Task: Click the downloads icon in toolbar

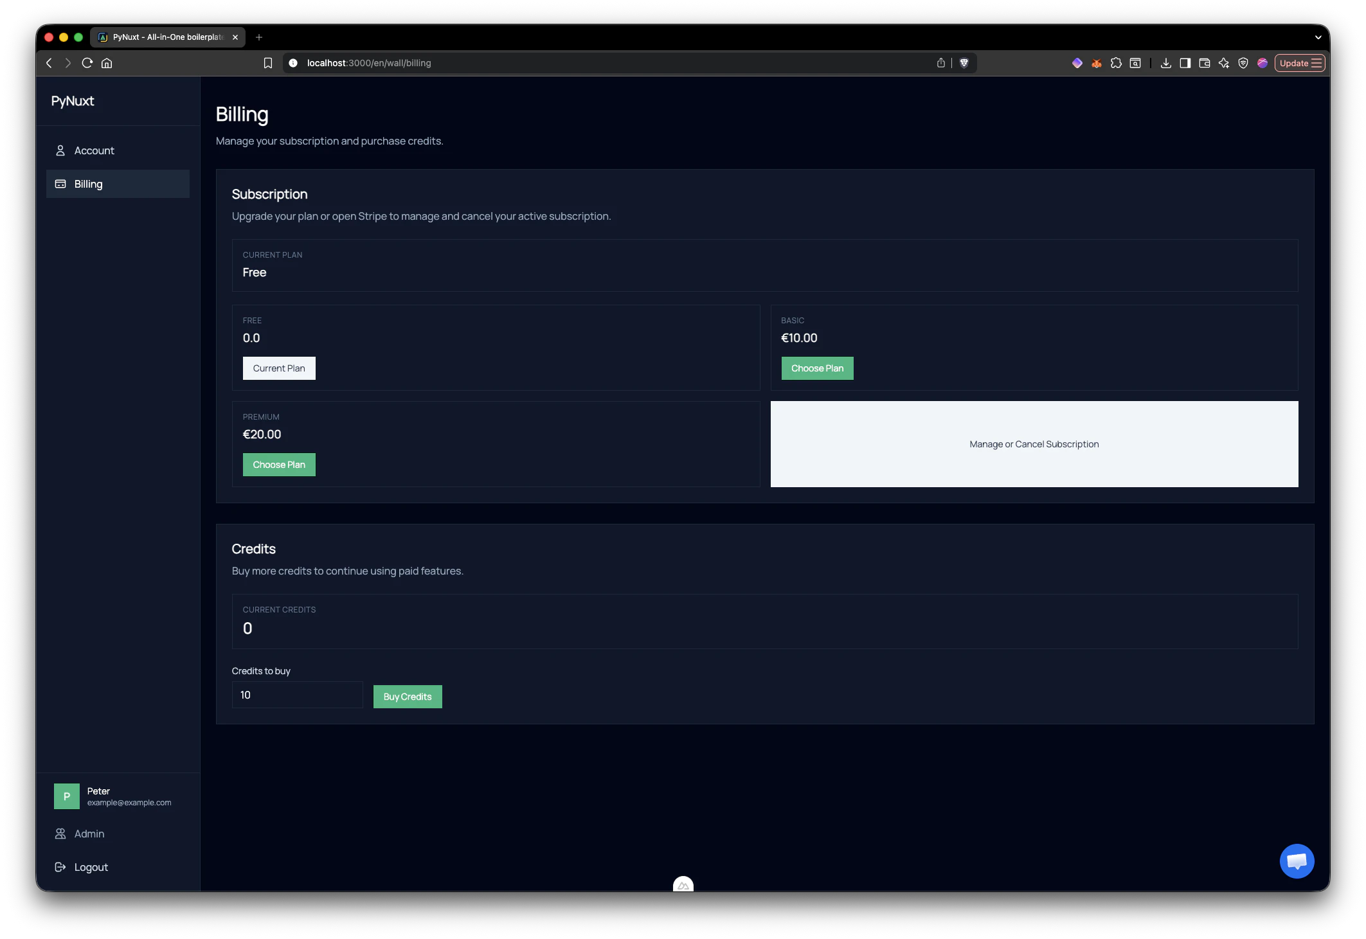Action: 1165,63
